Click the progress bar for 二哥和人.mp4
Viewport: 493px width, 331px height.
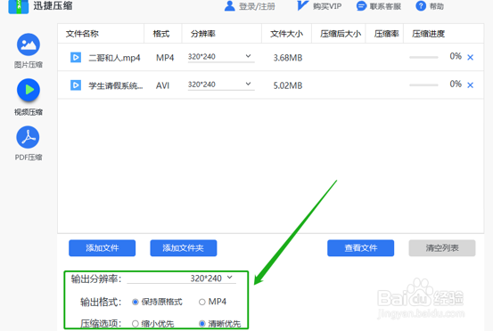click(x=423, y=58)
